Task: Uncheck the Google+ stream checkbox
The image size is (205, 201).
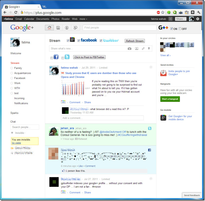Action: [68, 40]
